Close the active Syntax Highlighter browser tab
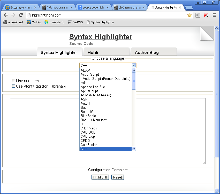 tap(180, 7)
